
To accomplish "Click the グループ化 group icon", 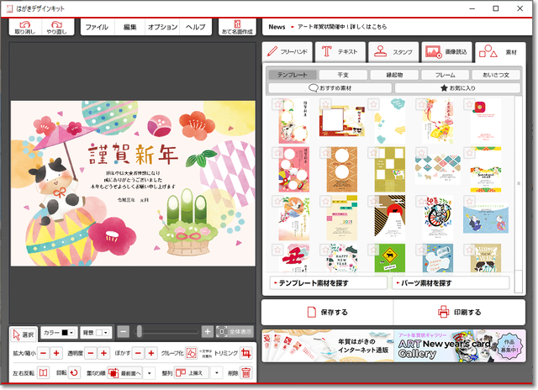I will click(x=192, y=353).
